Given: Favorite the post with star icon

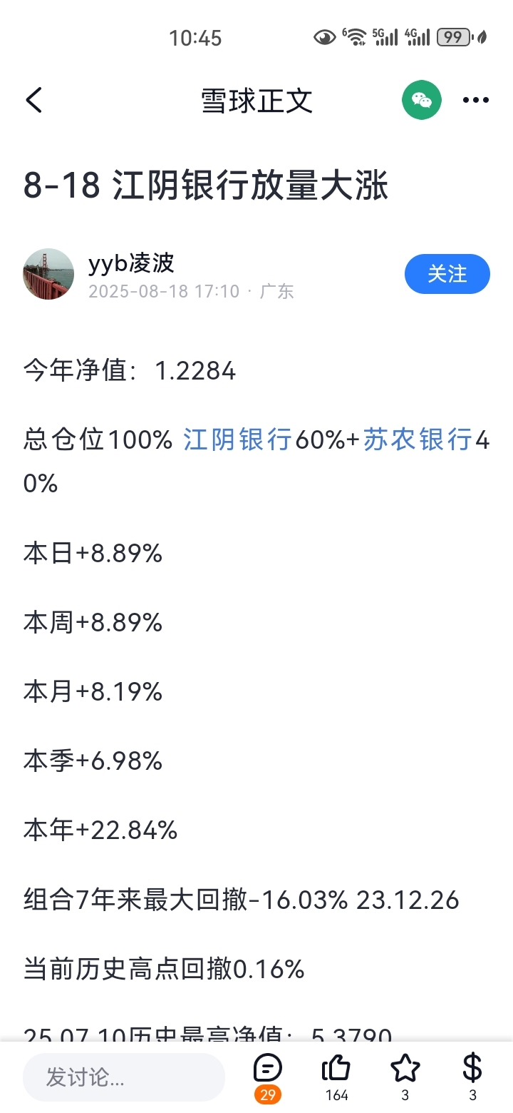Looking at the screenshot, I should coord(405,1069).
